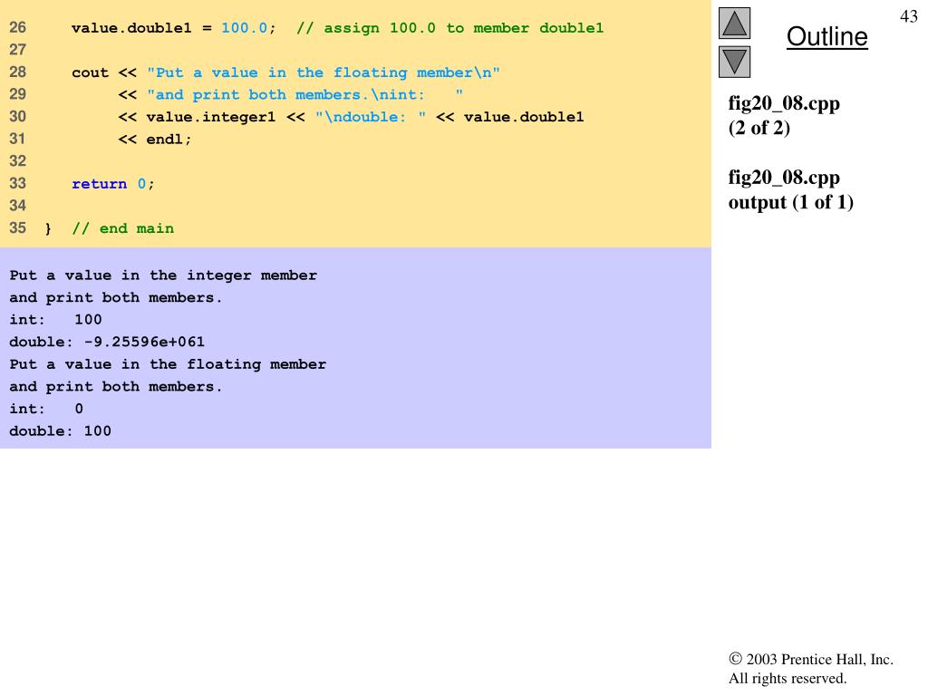Select the fig20_08.cpp (2 of 2) label
Screen dimensions: 928x696
click(x=784, y=115)
